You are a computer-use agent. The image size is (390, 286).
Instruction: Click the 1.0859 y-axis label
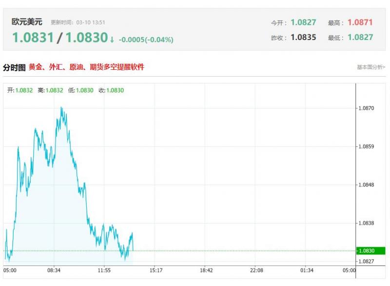pyautogui.click(x=366, y=146)
